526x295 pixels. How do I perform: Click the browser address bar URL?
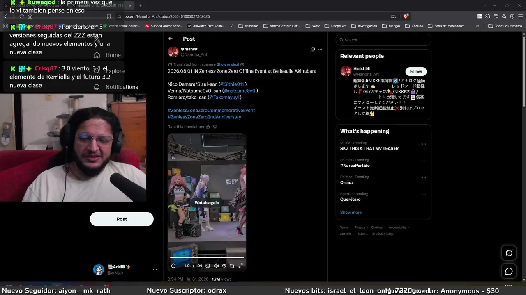point(168,16)
